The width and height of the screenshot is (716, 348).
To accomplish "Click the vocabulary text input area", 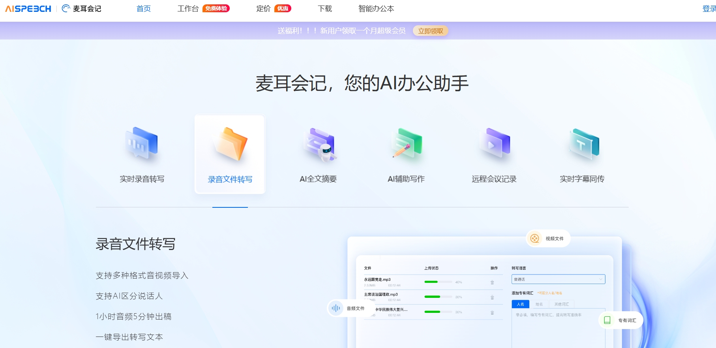I will pos(558,328).
